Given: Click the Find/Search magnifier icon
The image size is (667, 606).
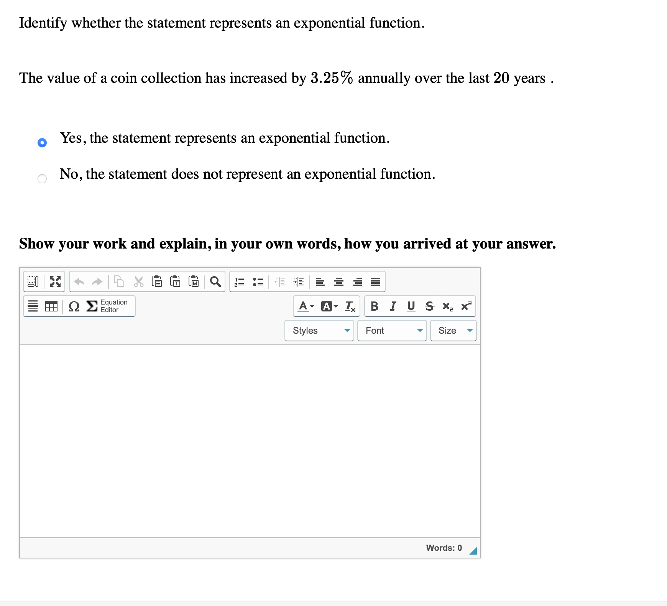Looking at the screenshot, I should (x=215, y=283).
